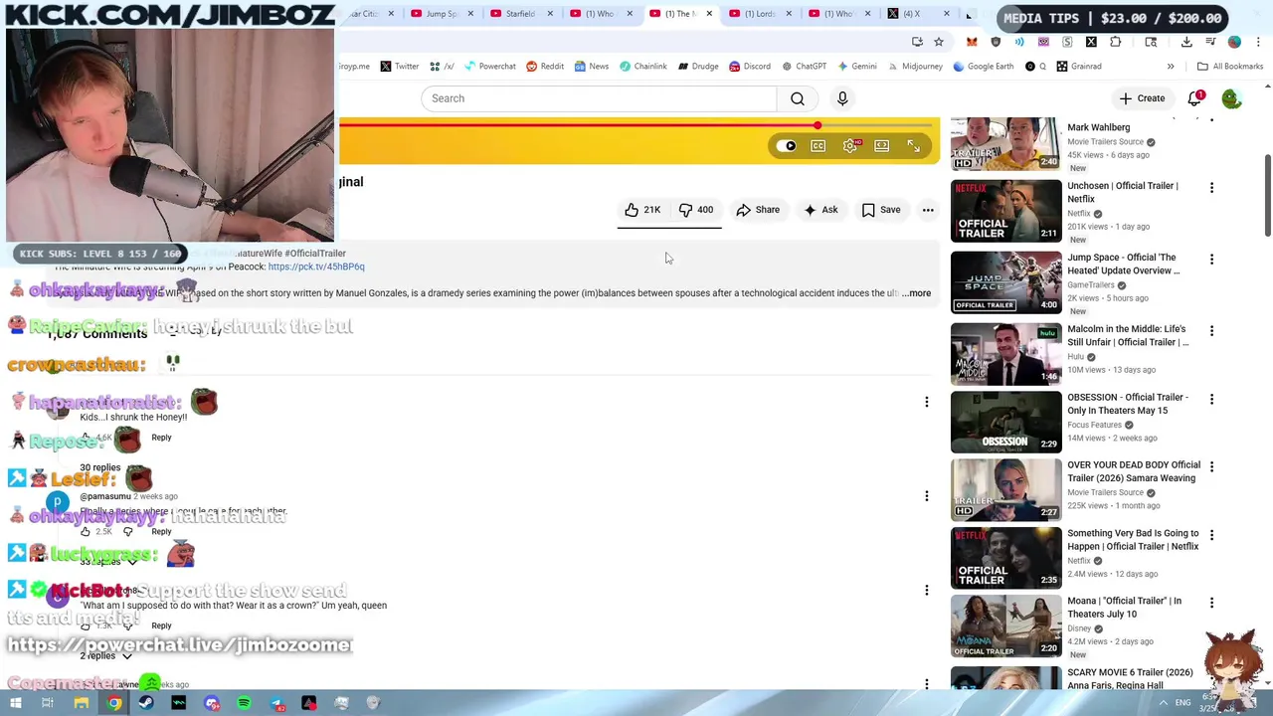Enter fullscreen from the player
The height and width of the screenshot is (716, 1273).
(x=913, y=146)
